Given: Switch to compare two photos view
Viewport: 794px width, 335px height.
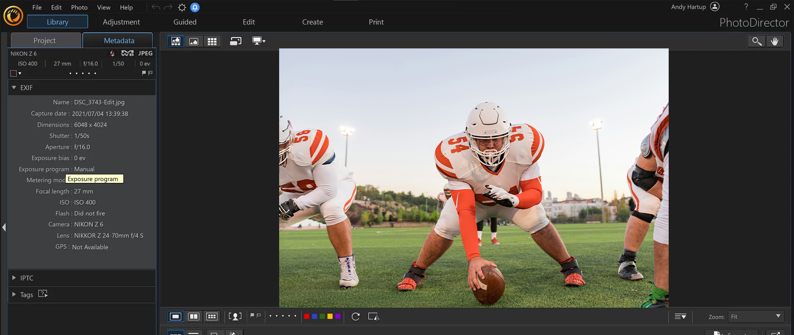Looking at the screenshot, I should click(x=194, y=316).
